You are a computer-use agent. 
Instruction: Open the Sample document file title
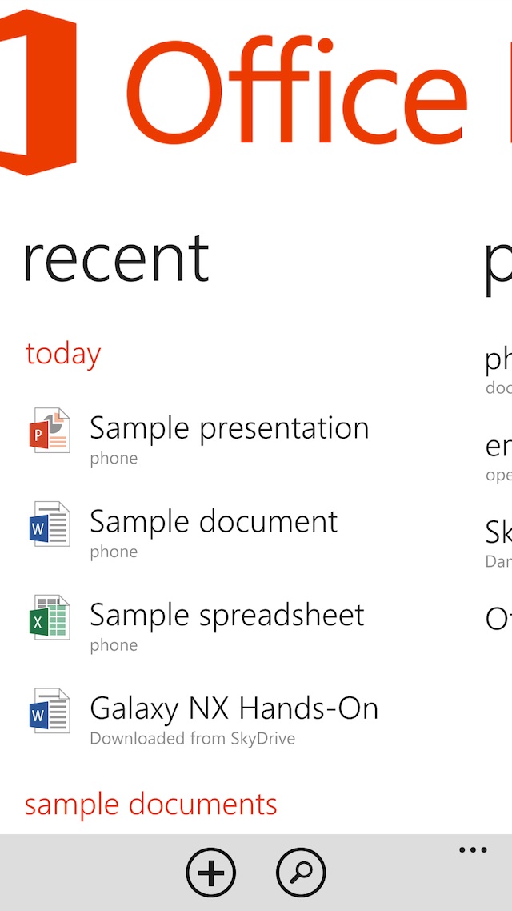[214, 522]
